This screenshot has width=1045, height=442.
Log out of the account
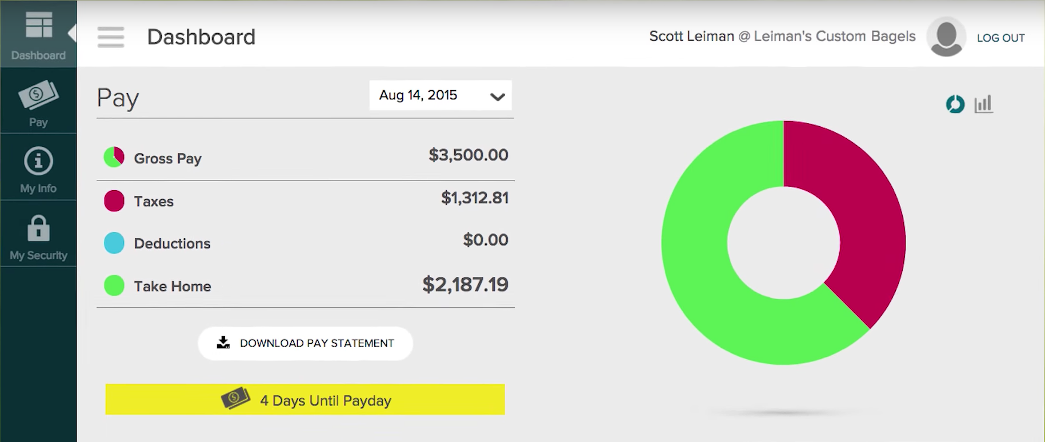1000,38
